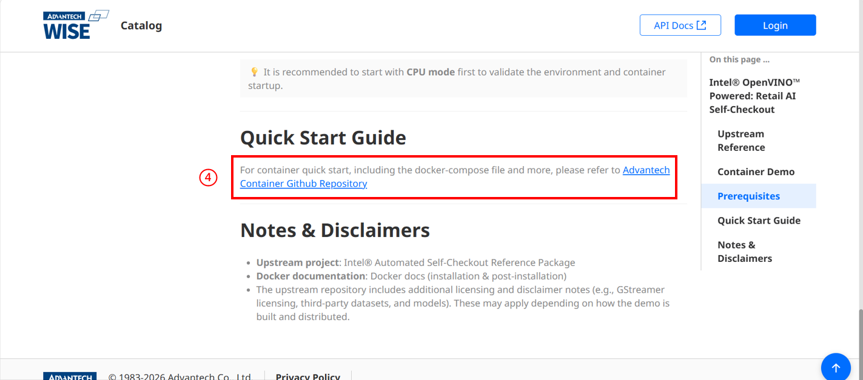Click the 'Upstream project' bullet text

pyautogui.click(x=415, y=262)
